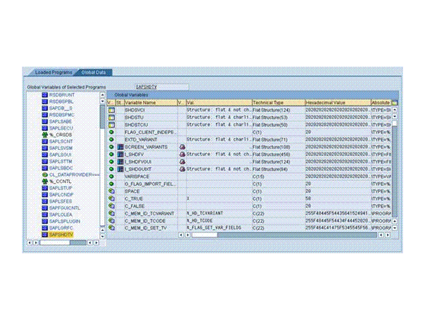428x321 pixels.
Task: Open the Global Data tab
Action: [x=94, y=73]
